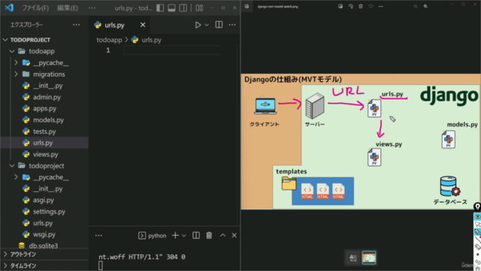Maximize terminal panel with up chevron

(x=222, y=236)
